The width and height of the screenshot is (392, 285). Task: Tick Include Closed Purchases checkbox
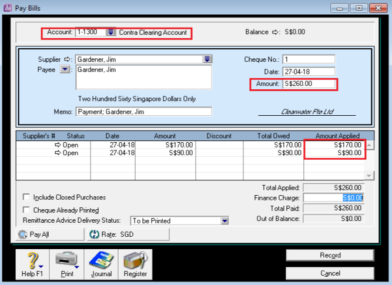[26, 197]
